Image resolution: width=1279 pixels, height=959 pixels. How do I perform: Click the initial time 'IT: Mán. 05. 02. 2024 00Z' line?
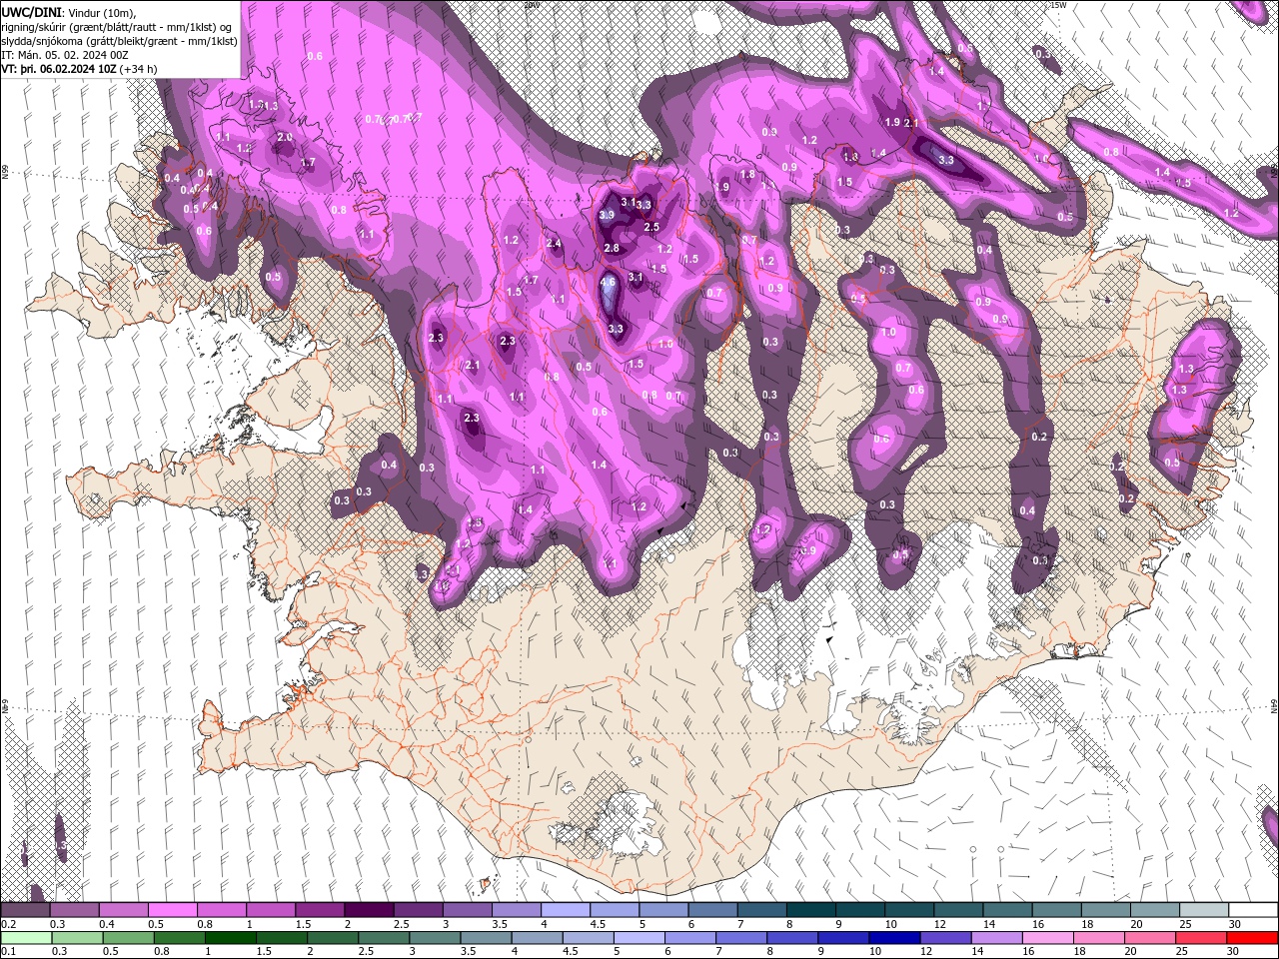pos(63,55)
